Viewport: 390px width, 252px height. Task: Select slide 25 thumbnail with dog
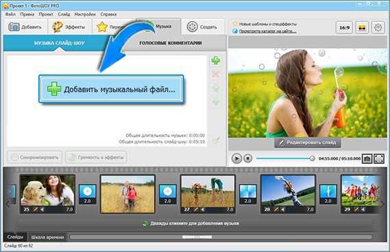click(x=47, y=194)
